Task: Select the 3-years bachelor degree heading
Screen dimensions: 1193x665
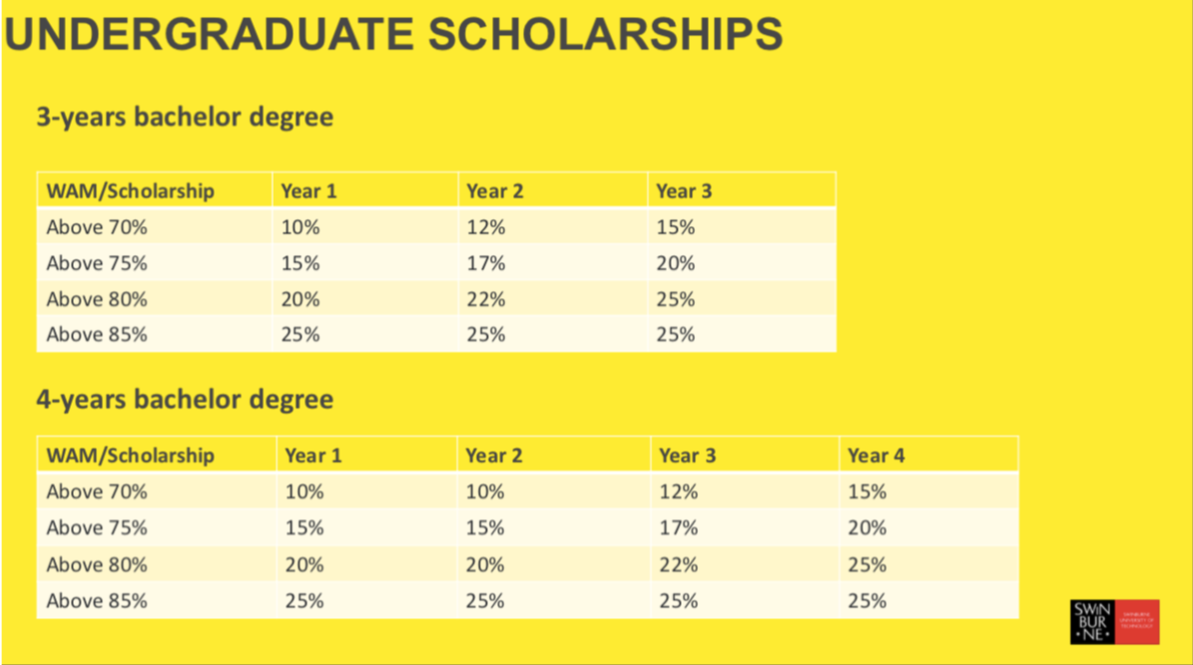Action: (x=185, y=117)
